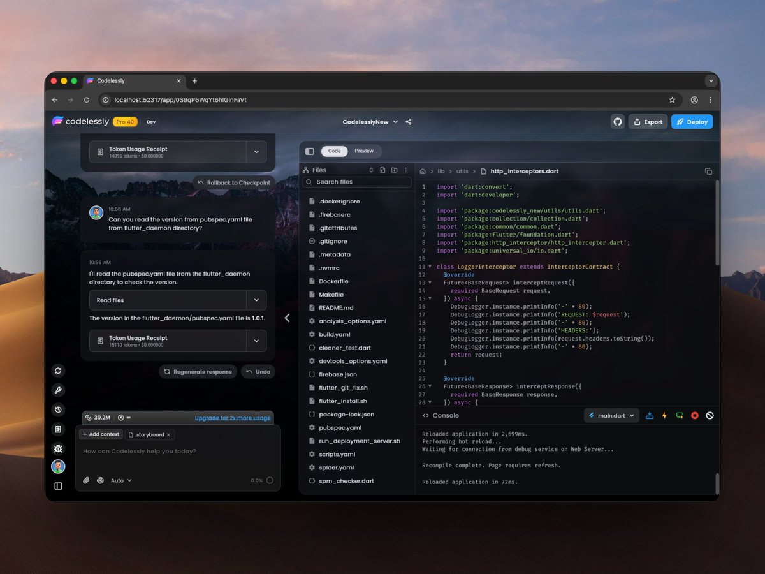
Task: Open the wrench tools icon in sidebar
Action: click(x=58, y=390)
